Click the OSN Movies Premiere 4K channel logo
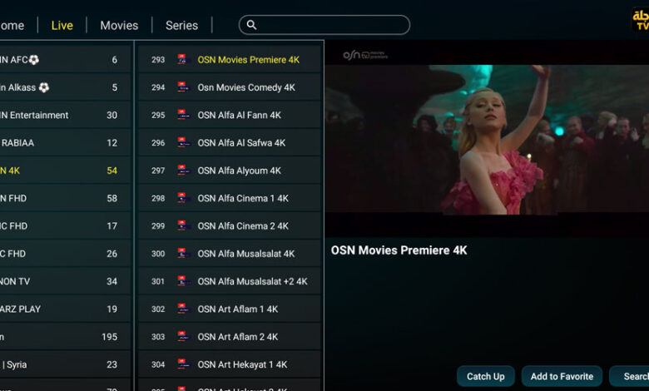The width and height of the screenshot is (649, 391). [184, 60]
